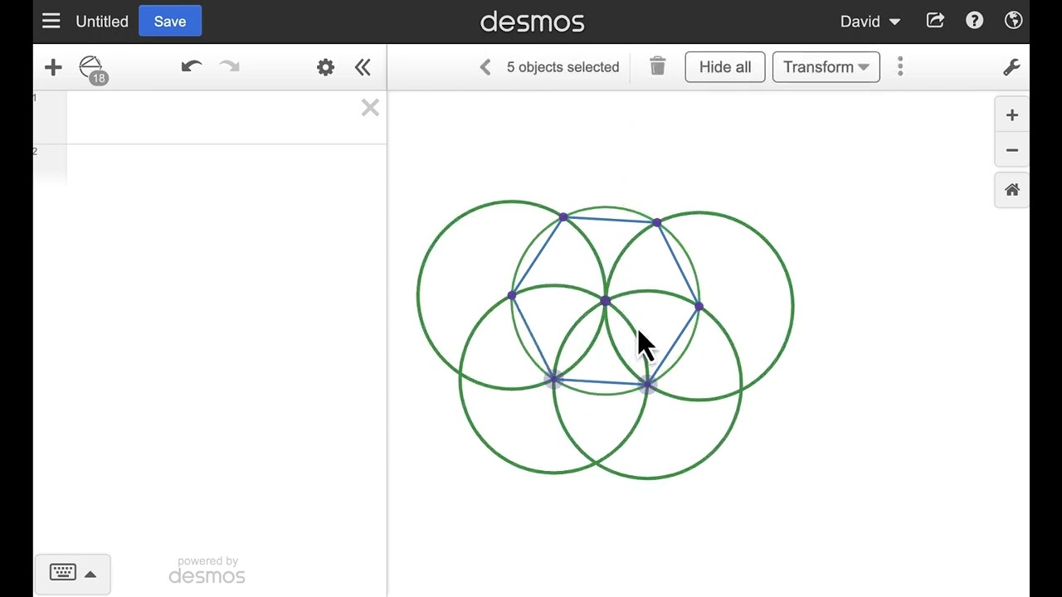Click the '5 objects selected' label
The height and width of the screenshot is (597, 1062).
point(563,67)
